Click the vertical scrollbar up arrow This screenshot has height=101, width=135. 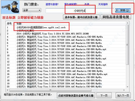[x=127, y=23]
